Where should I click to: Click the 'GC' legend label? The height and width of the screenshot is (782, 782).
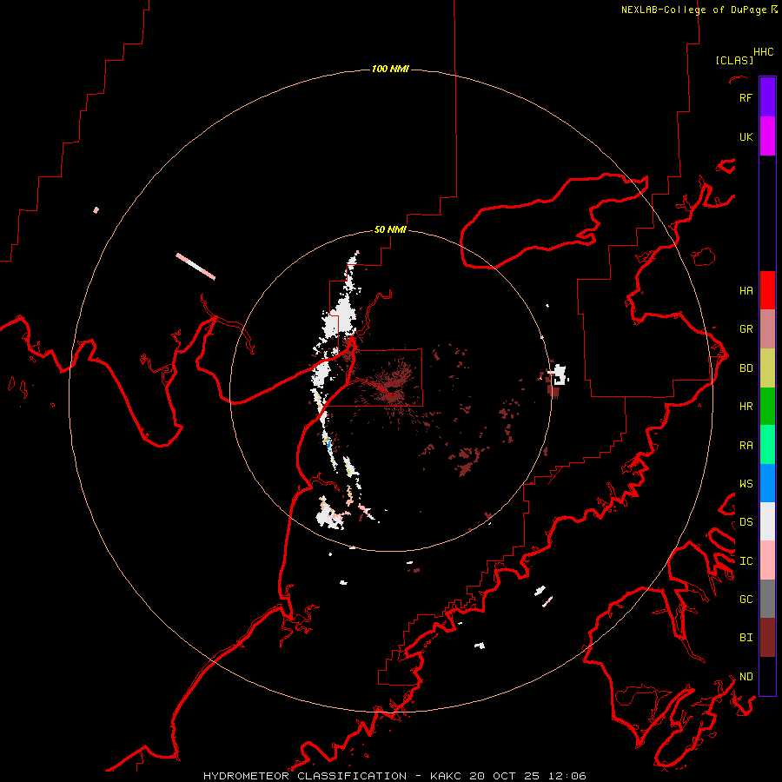pyautogui.click(x=746, y=600)
